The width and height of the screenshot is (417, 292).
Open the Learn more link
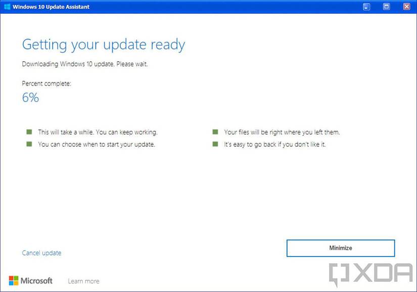(x=83, y=281)
